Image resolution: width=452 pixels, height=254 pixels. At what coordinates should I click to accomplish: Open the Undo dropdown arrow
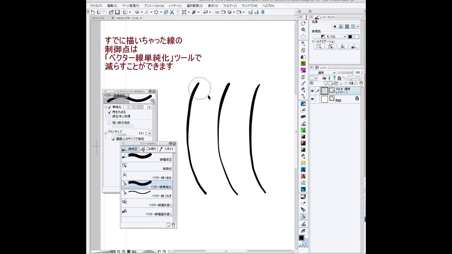(x=210, y=12)
